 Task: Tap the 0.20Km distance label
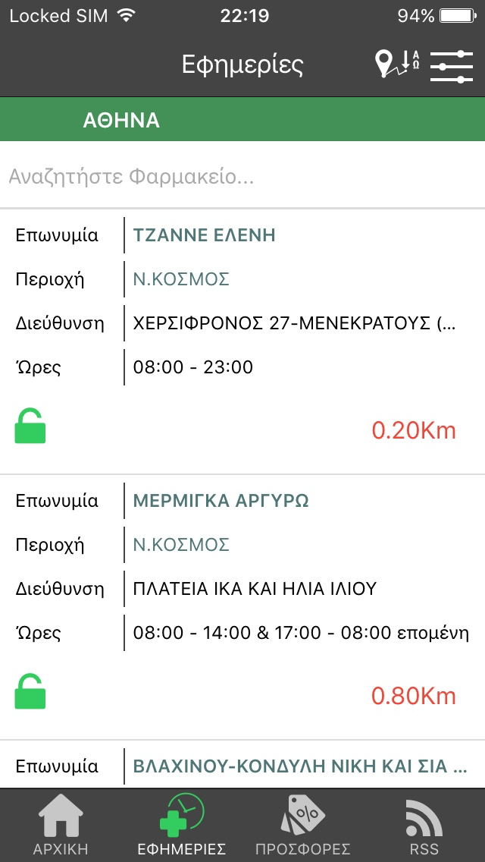coord(414,430)
